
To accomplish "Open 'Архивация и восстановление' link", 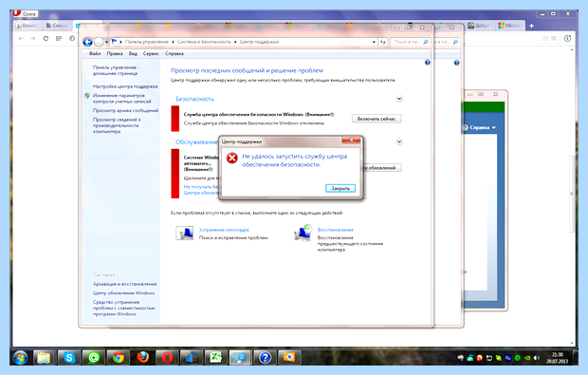I will click(x=125, y=284).
